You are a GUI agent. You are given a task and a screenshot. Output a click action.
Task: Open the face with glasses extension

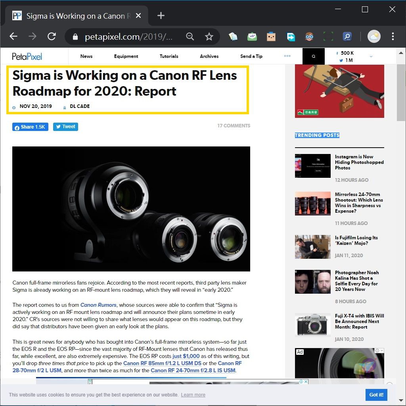[x=309, y=37]
